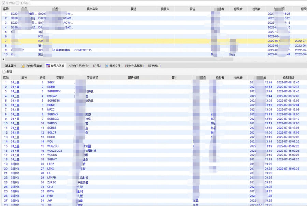
Task: Select the SGNC variable row
Action: tap(154, 105)
